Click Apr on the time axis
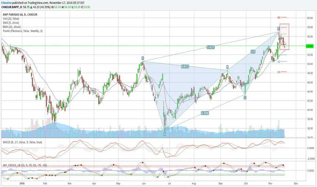Image resolution: width=317 pixels, height=187 pixels. tap(94, 184)
